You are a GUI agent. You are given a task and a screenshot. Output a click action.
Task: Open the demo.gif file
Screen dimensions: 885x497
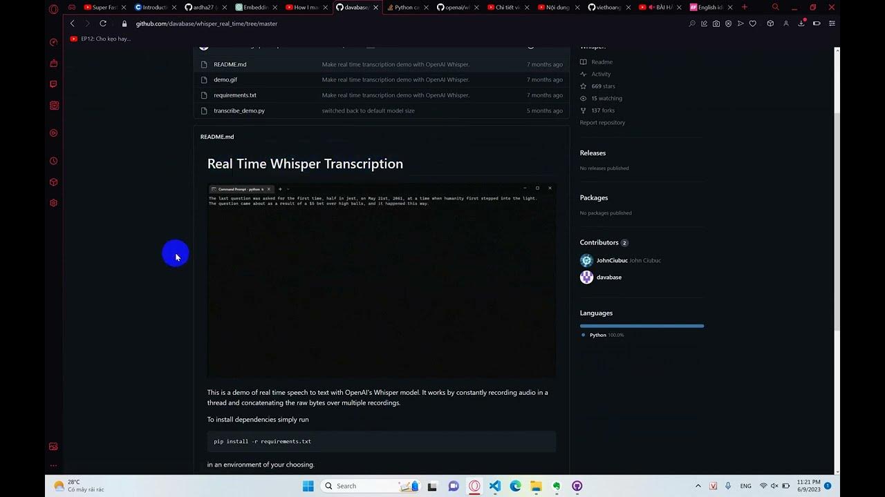pos(225,79)
